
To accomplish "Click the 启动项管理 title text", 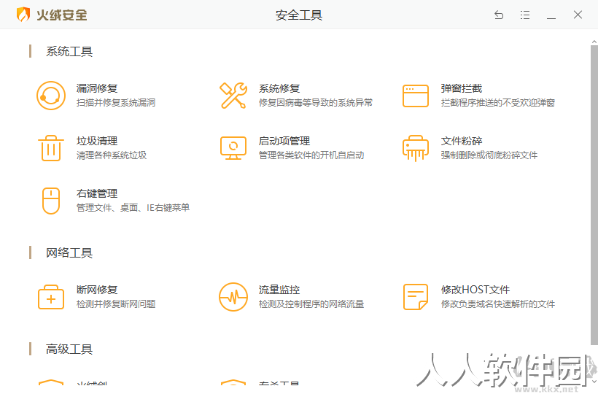I will (x=284, y=141).
